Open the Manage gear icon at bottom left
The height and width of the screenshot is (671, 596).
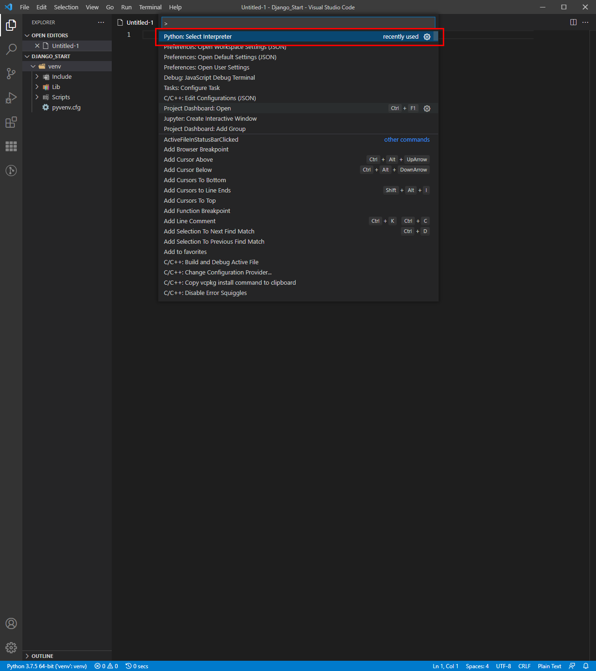pyautogui.click(x=11, y=648)
